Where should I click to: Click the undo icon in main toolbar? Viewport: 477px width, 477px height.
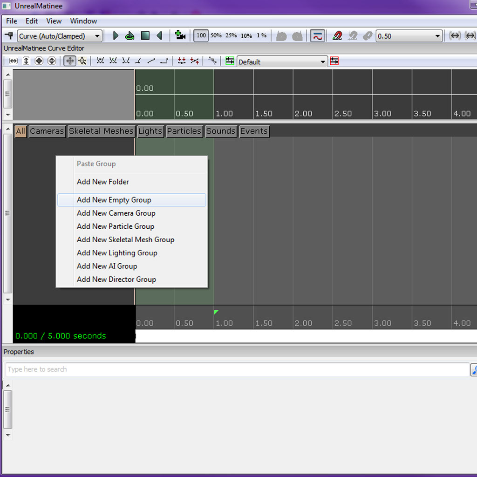click(281, 36)
